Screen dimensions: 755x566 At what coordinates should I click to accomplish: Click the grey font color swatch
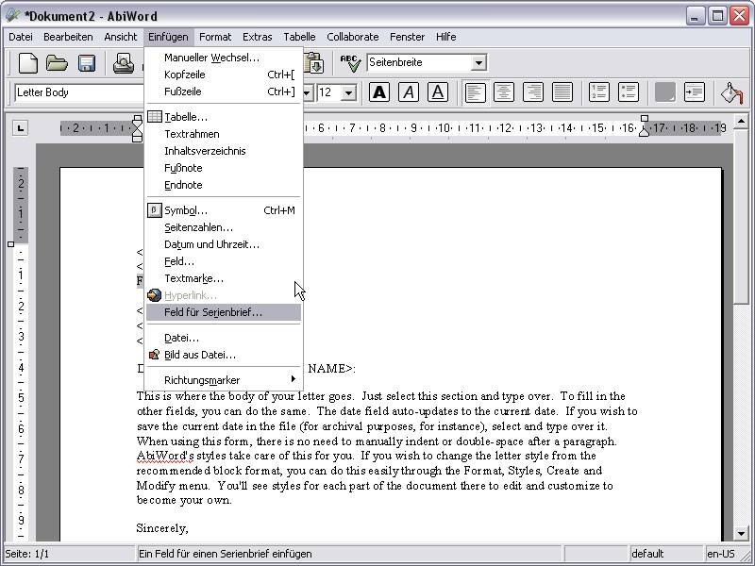(x=665, y=92)
